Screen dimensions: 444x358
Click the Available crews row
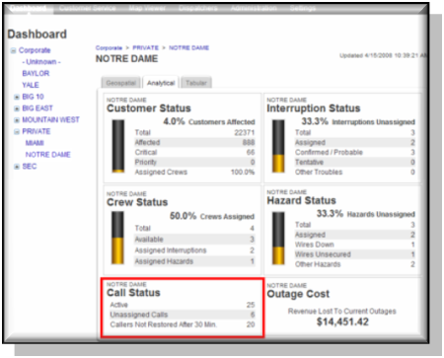(194, 240)
